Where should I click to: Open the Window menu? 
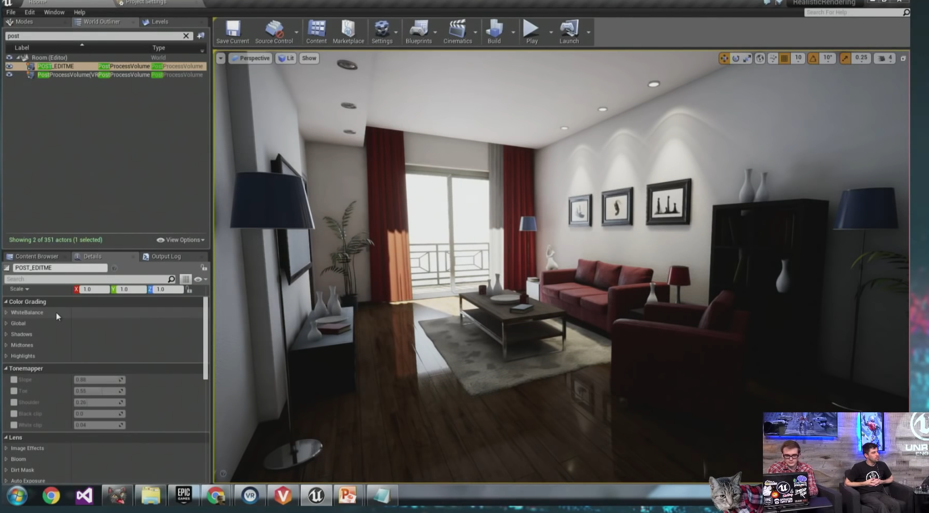(x=54, y=12)
